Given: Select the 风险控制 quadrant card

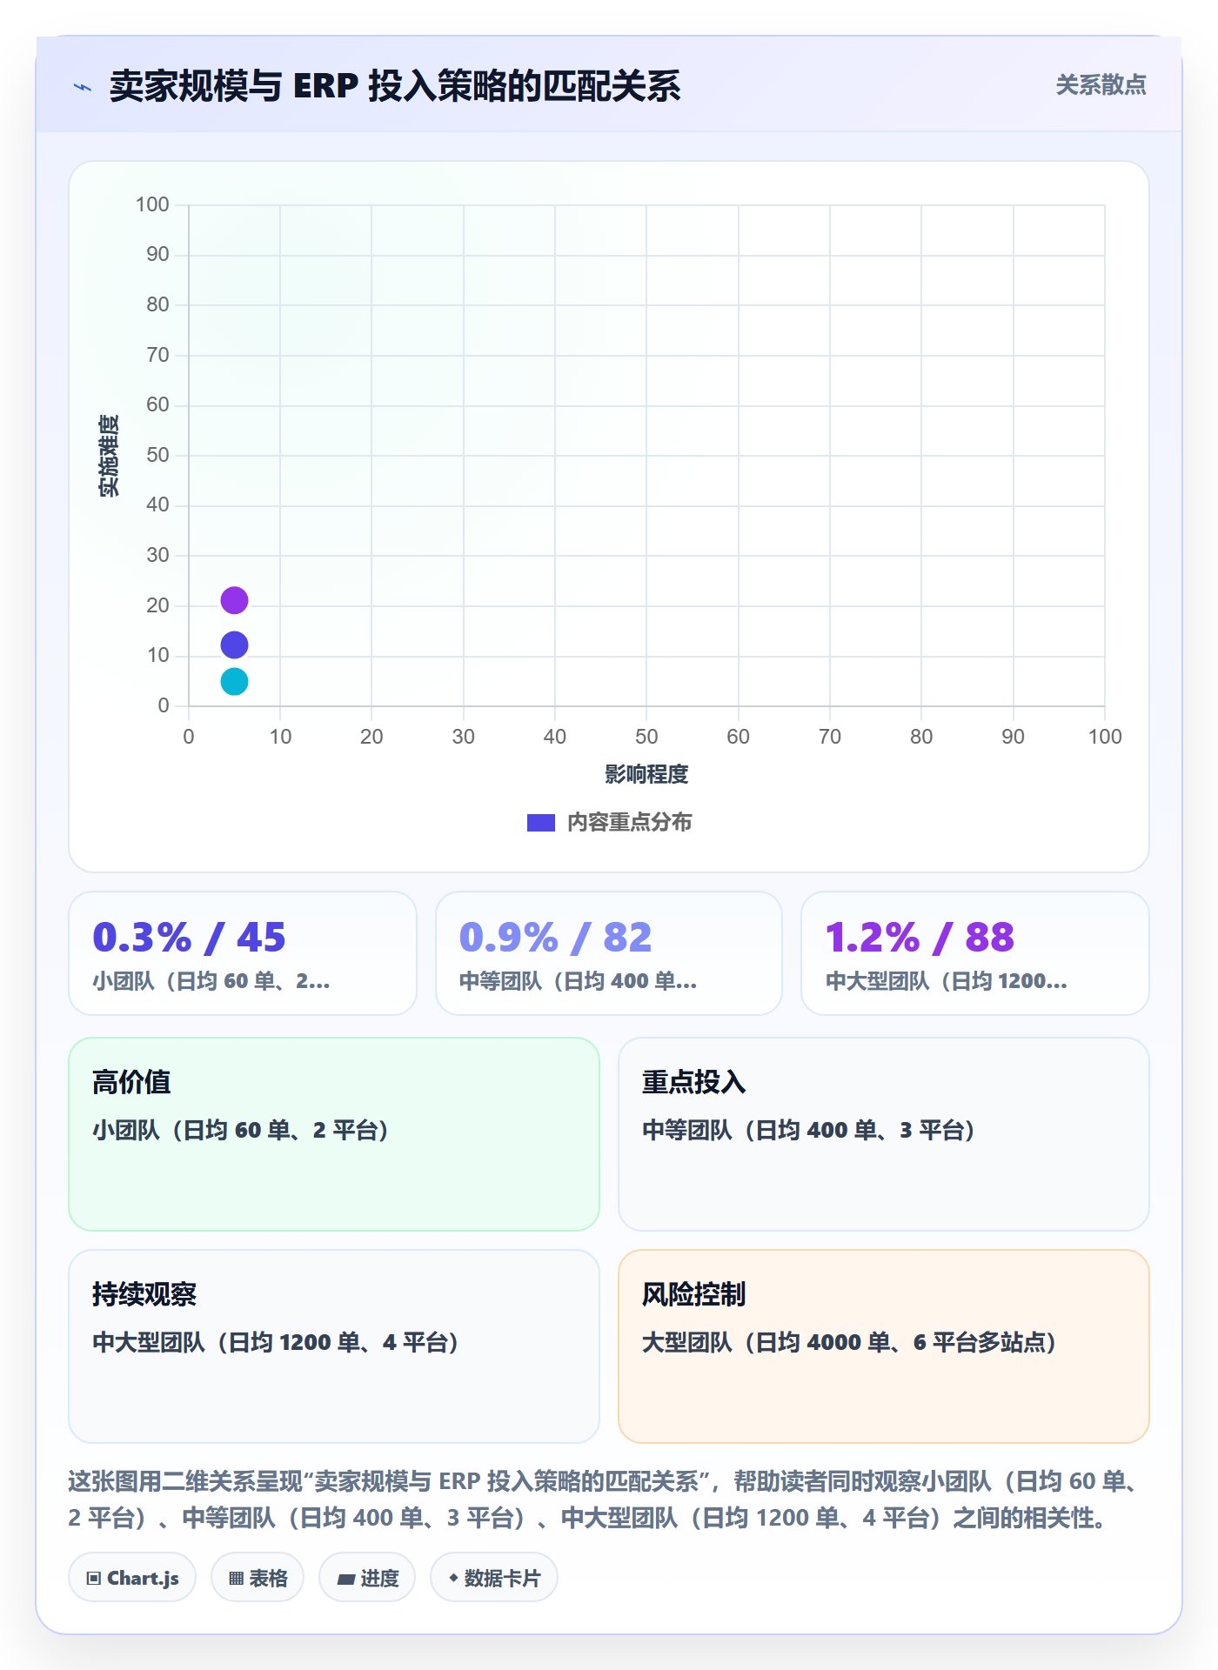Looking at the screenshot, I should [x=884, y=1346].
